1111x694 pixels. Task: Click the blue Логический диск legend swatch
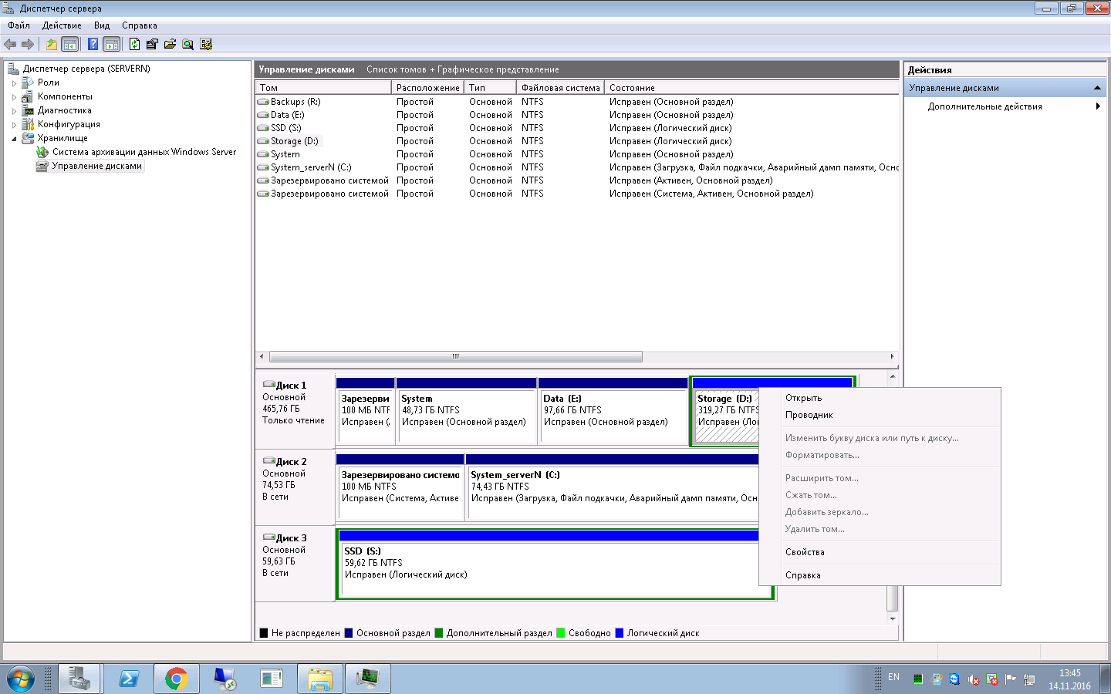(x=619, y=633)
